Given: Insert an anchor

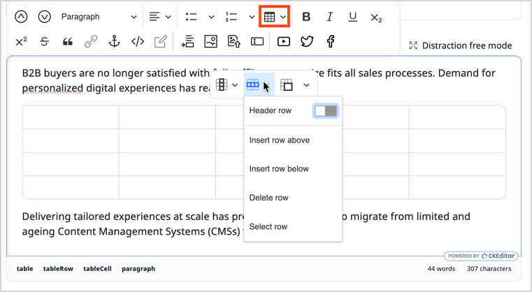Looking at the screenshot, I should point(115,42).
